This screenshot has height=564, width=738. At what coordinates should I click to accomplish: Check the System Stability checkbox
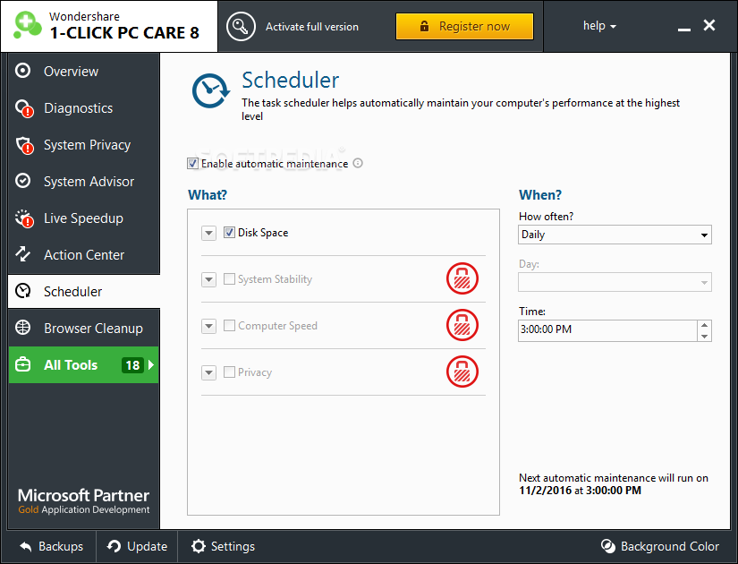click(x=229, y=279)
